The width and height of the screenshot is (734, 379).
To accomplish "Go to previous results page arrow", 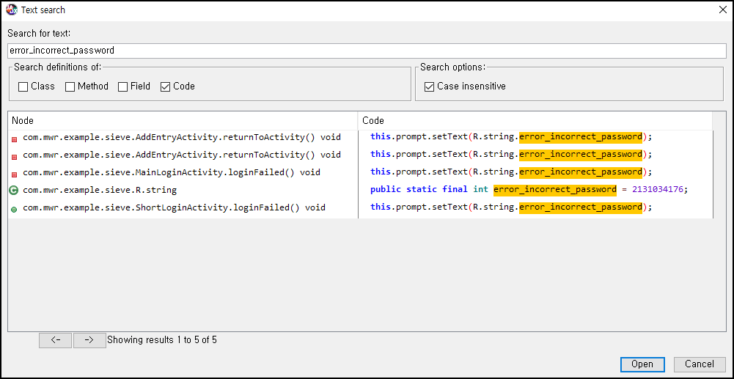I will pos(55,340).
